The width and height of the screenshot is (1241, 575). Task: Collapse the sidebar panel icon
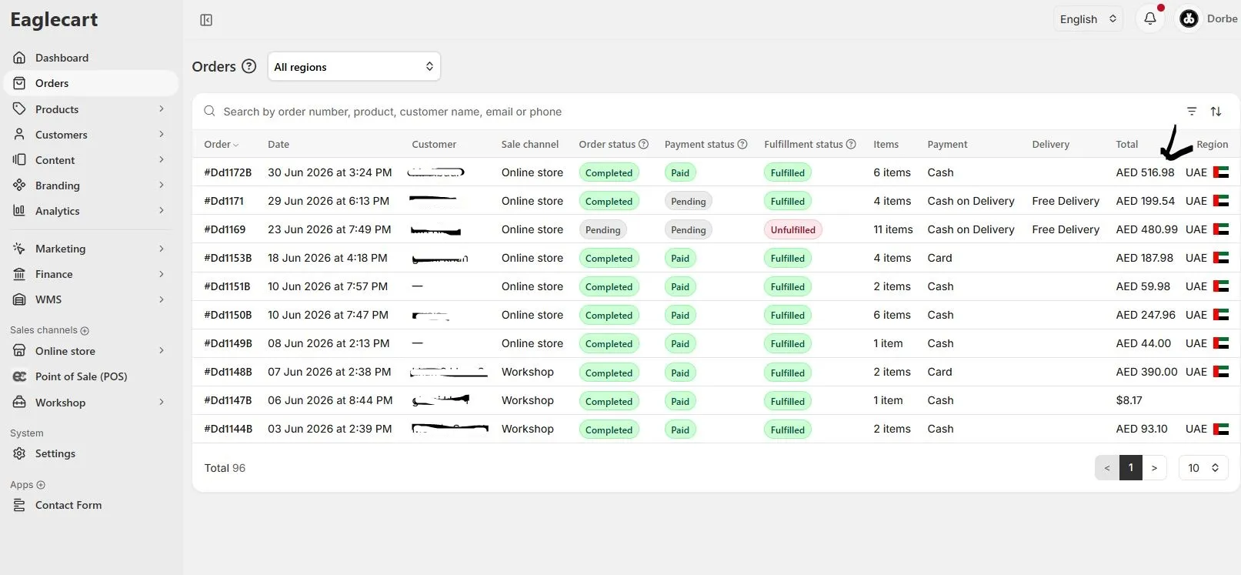tap(206, 20)
